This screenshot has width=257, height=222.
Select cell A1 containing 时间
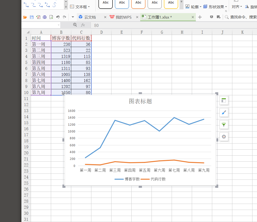pyautogui.click(x=41, y=38)
